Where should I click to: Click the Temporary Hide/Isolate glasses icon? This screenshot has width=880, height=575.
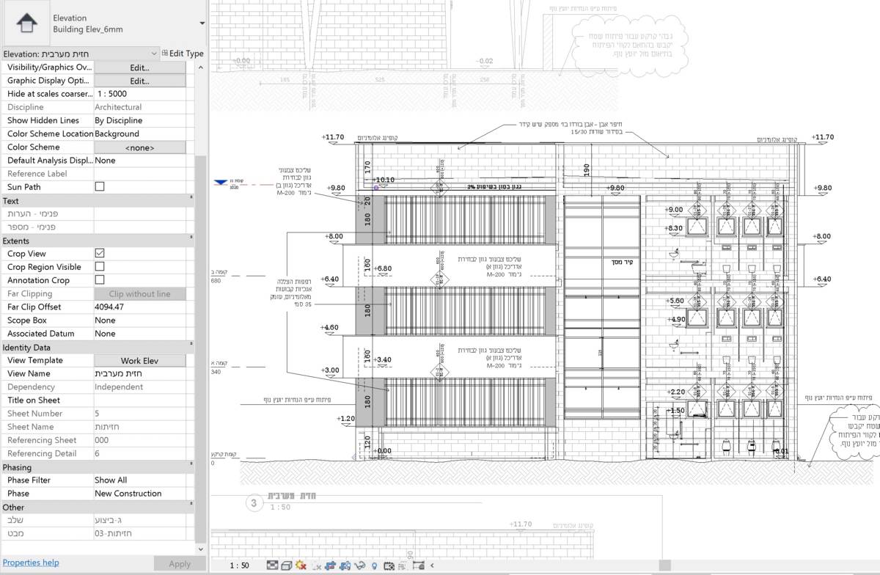click(359, 565)
